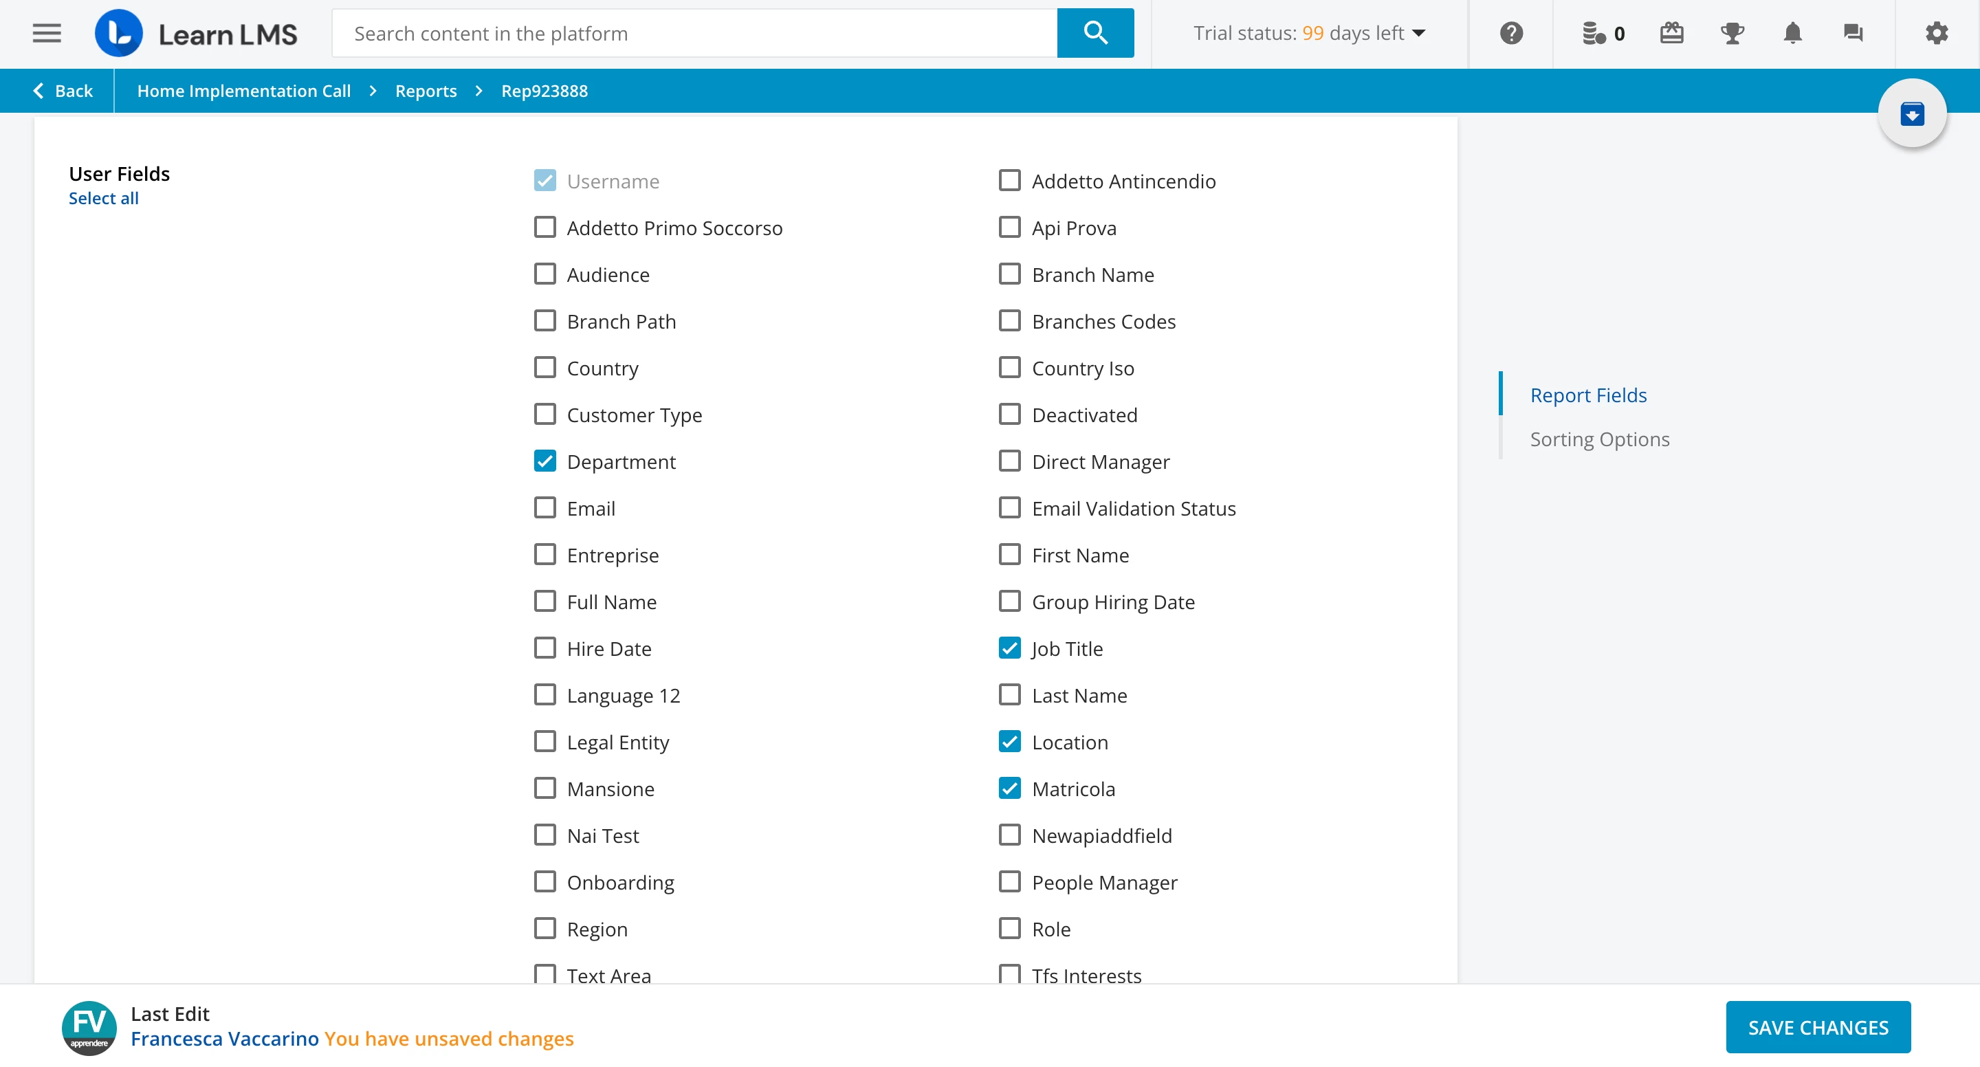Click the Reports breadcrumb item

pyautogui.click(x=426, y=91)
